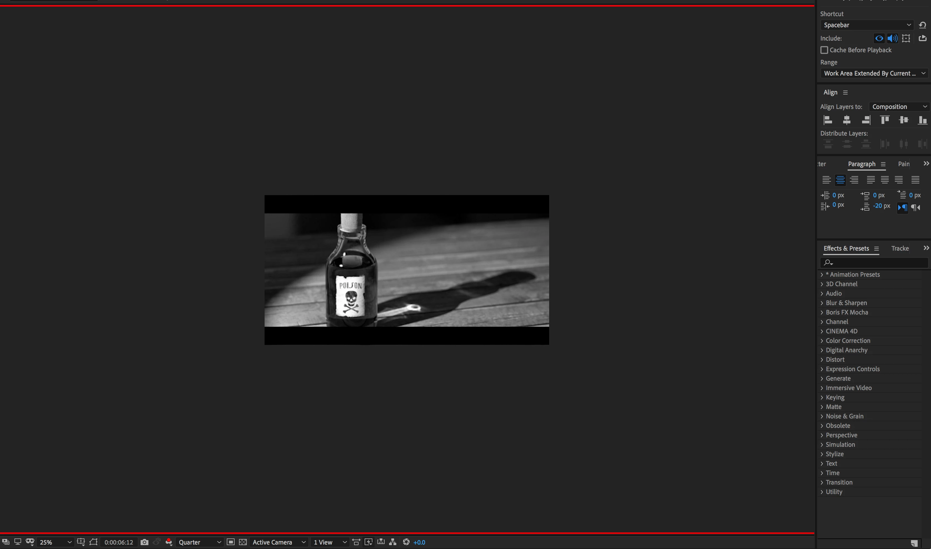Open the Spacebar shortcut dropdown

[867, 25]
